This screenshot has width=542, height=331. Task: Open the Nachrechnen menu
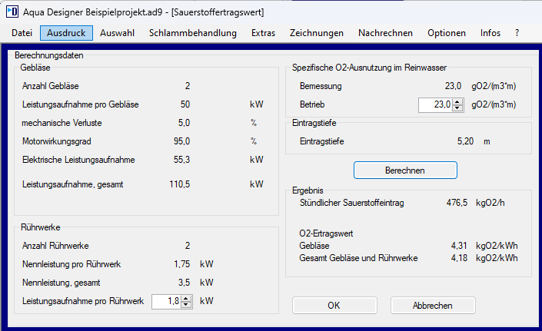(385, 33)
